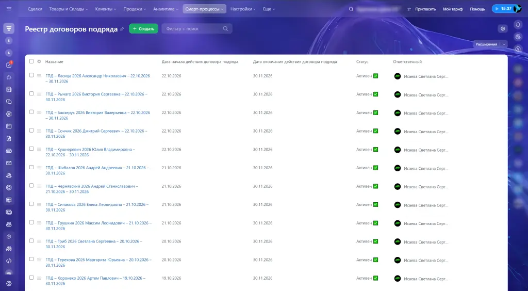Open the feed note icon below Tasks
Viewport: 528px width, 291px height.
pyautogui.click(x=9, y=90)
